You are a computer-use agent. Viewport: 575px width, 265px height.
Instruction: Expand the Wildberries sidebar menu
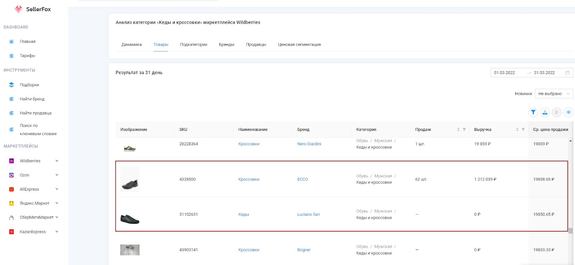pyautogui.click(x=57, y=161)
